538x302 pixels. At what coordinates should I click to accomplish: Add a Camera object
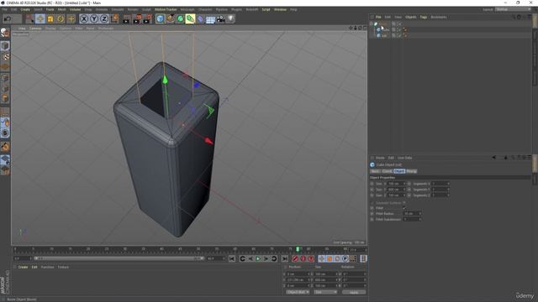point(220,18)
